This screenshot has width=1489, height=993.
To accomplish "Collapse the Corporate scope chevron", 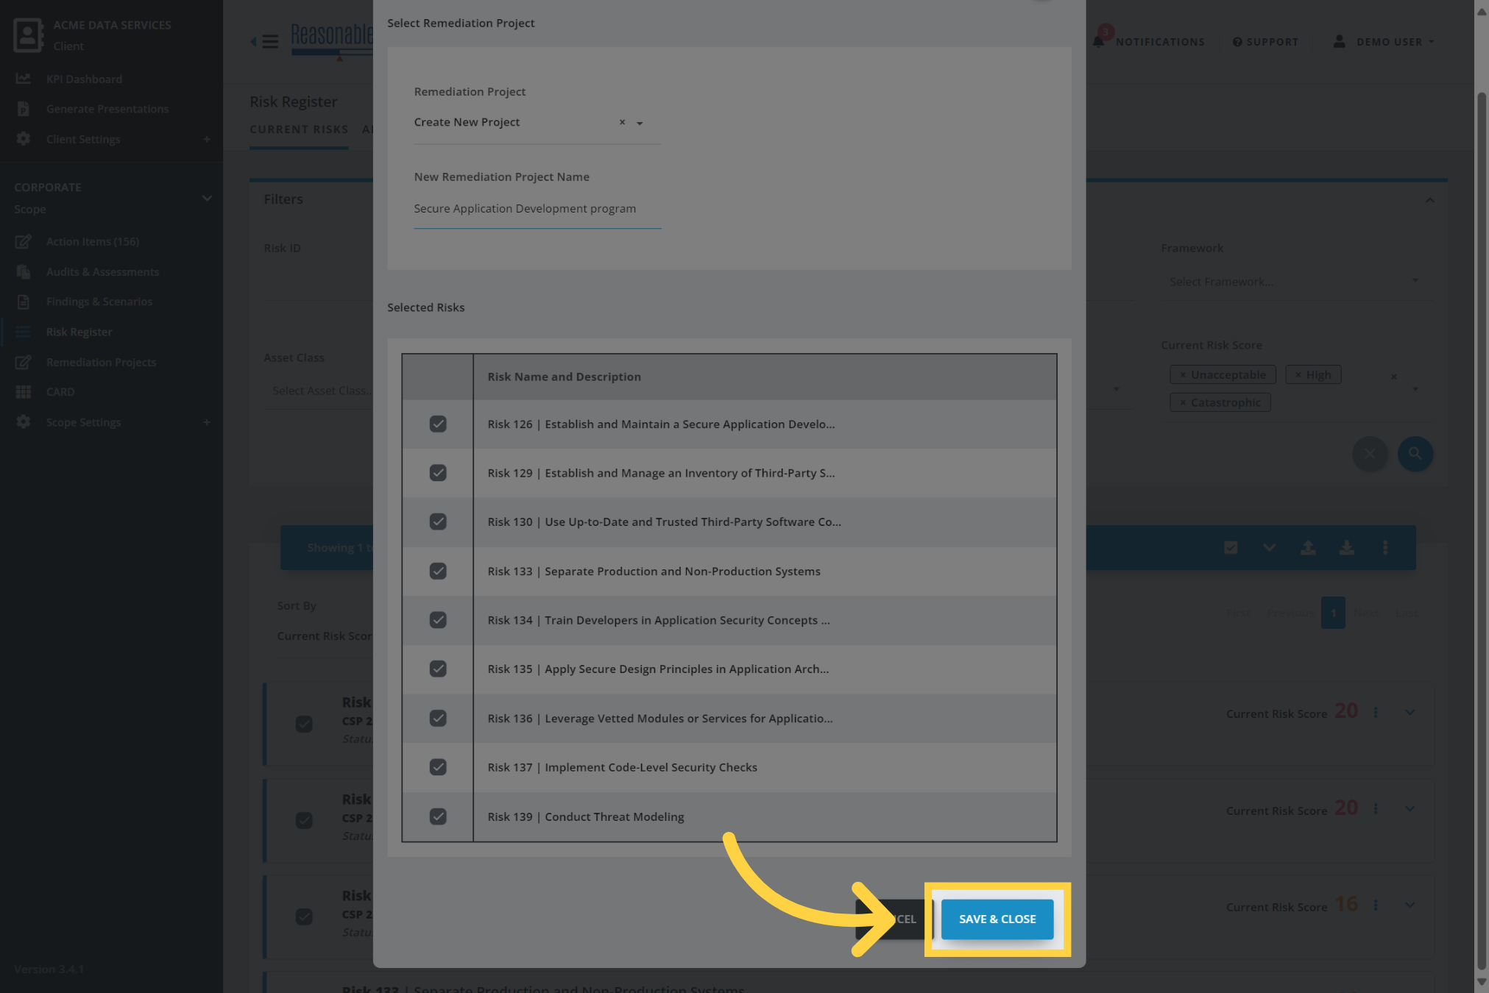I will tap(207, 198).
